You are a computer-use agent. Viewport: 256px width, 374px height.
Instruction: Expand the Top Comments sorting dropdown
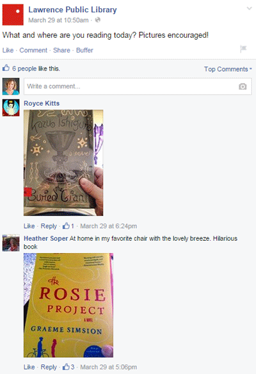[228, 69]
